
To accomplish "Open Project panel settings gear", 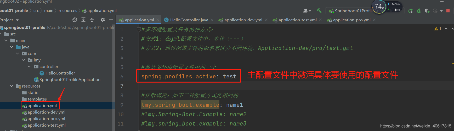I will coord(103,20).
